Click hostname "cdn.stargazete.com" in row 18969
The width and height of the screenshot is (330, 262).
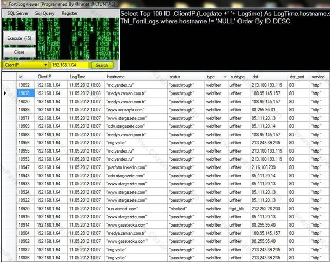(136, 126)
